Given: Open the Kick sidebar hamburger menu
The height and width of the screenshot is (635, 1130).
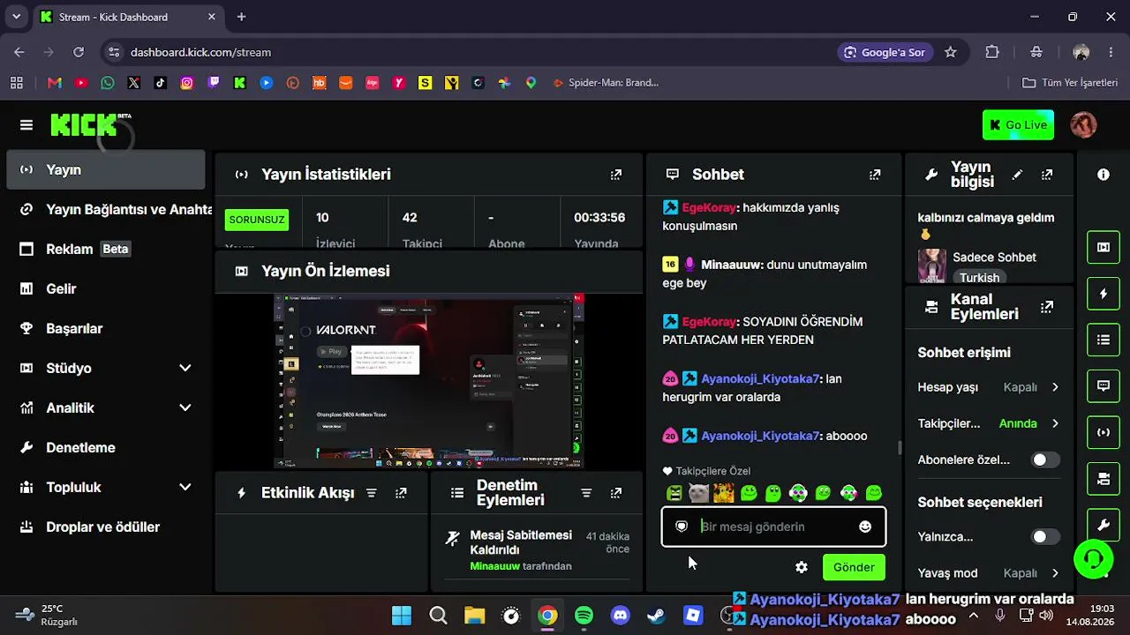Looking at the screenshot, I should [26, 125].
